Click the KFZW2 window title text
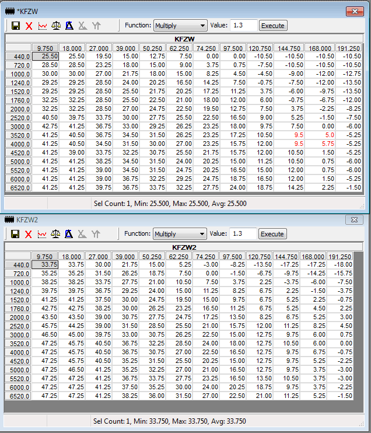371x433 pixels. click(x=27, y=220)
